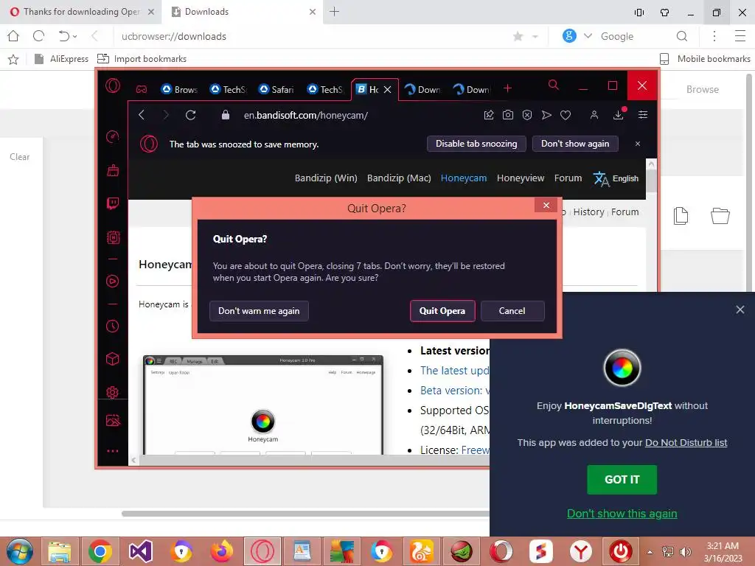Open GX Control speedometer sidebar icon

pyautogui.click(x=113, y=136)
